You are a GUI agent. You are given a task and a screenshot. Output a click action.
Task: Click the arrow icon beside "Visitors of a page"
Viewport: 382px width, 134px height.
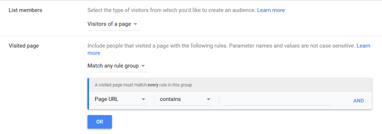(x=136, y=24)
